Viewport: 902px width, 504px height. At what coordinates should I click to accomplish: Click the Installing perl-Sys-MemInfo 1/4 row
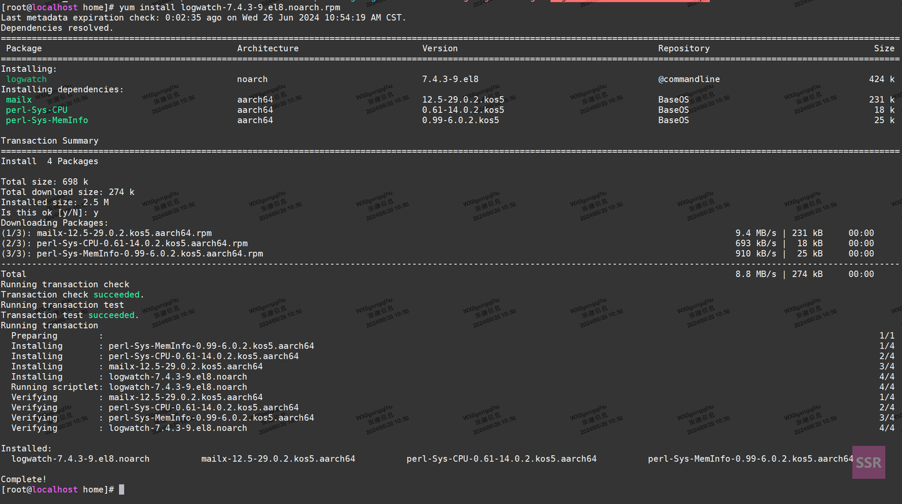tap(453, 346)
